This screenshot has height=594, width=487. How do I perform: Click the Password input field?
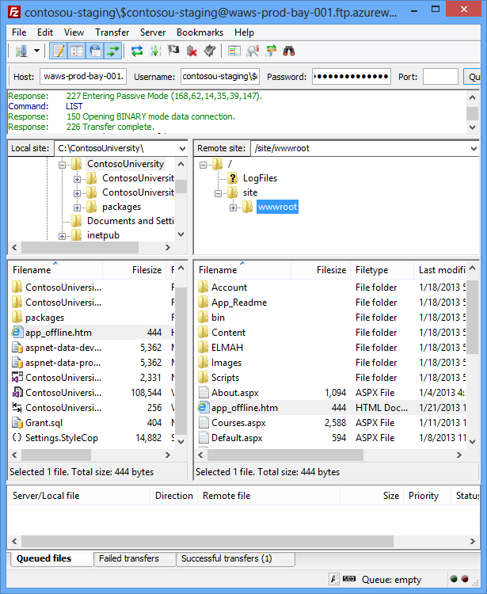[352, 77]
